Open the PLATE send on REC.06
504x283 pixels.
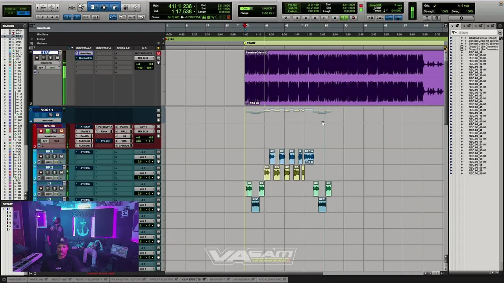[x=124, y=127]
